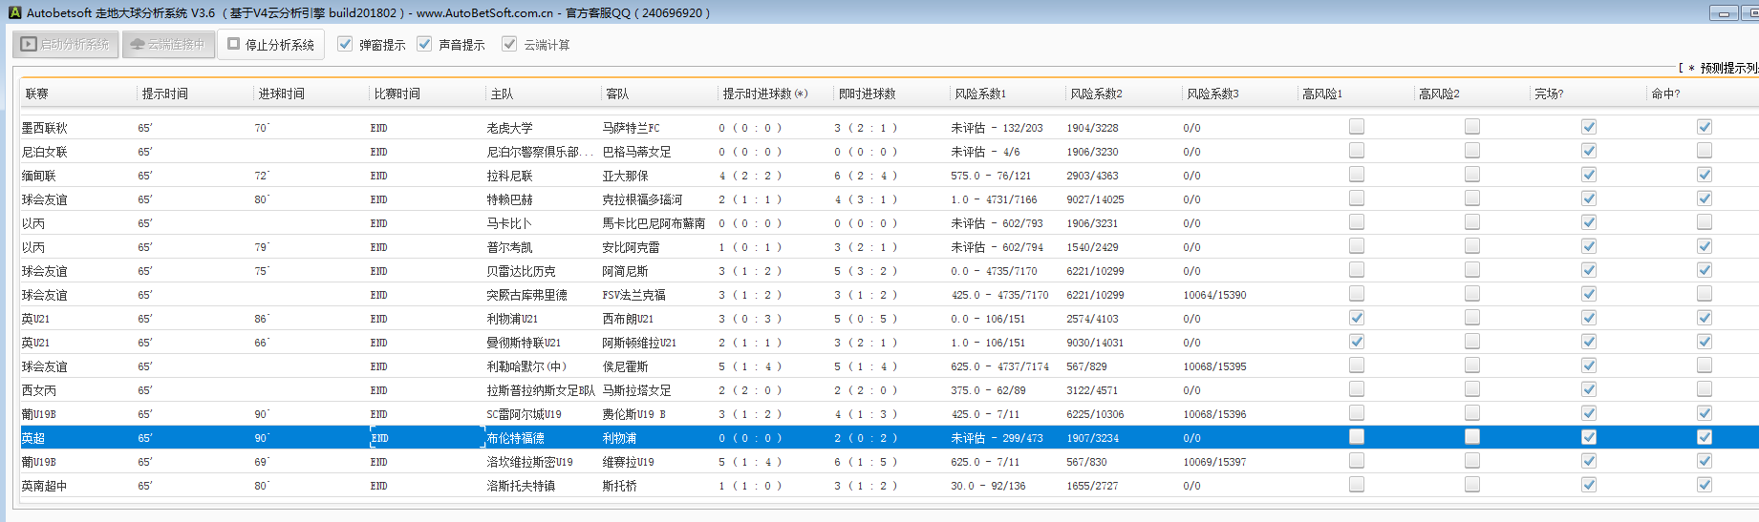Click the Autobetsoft logo in the title bar

click(14, 12)
